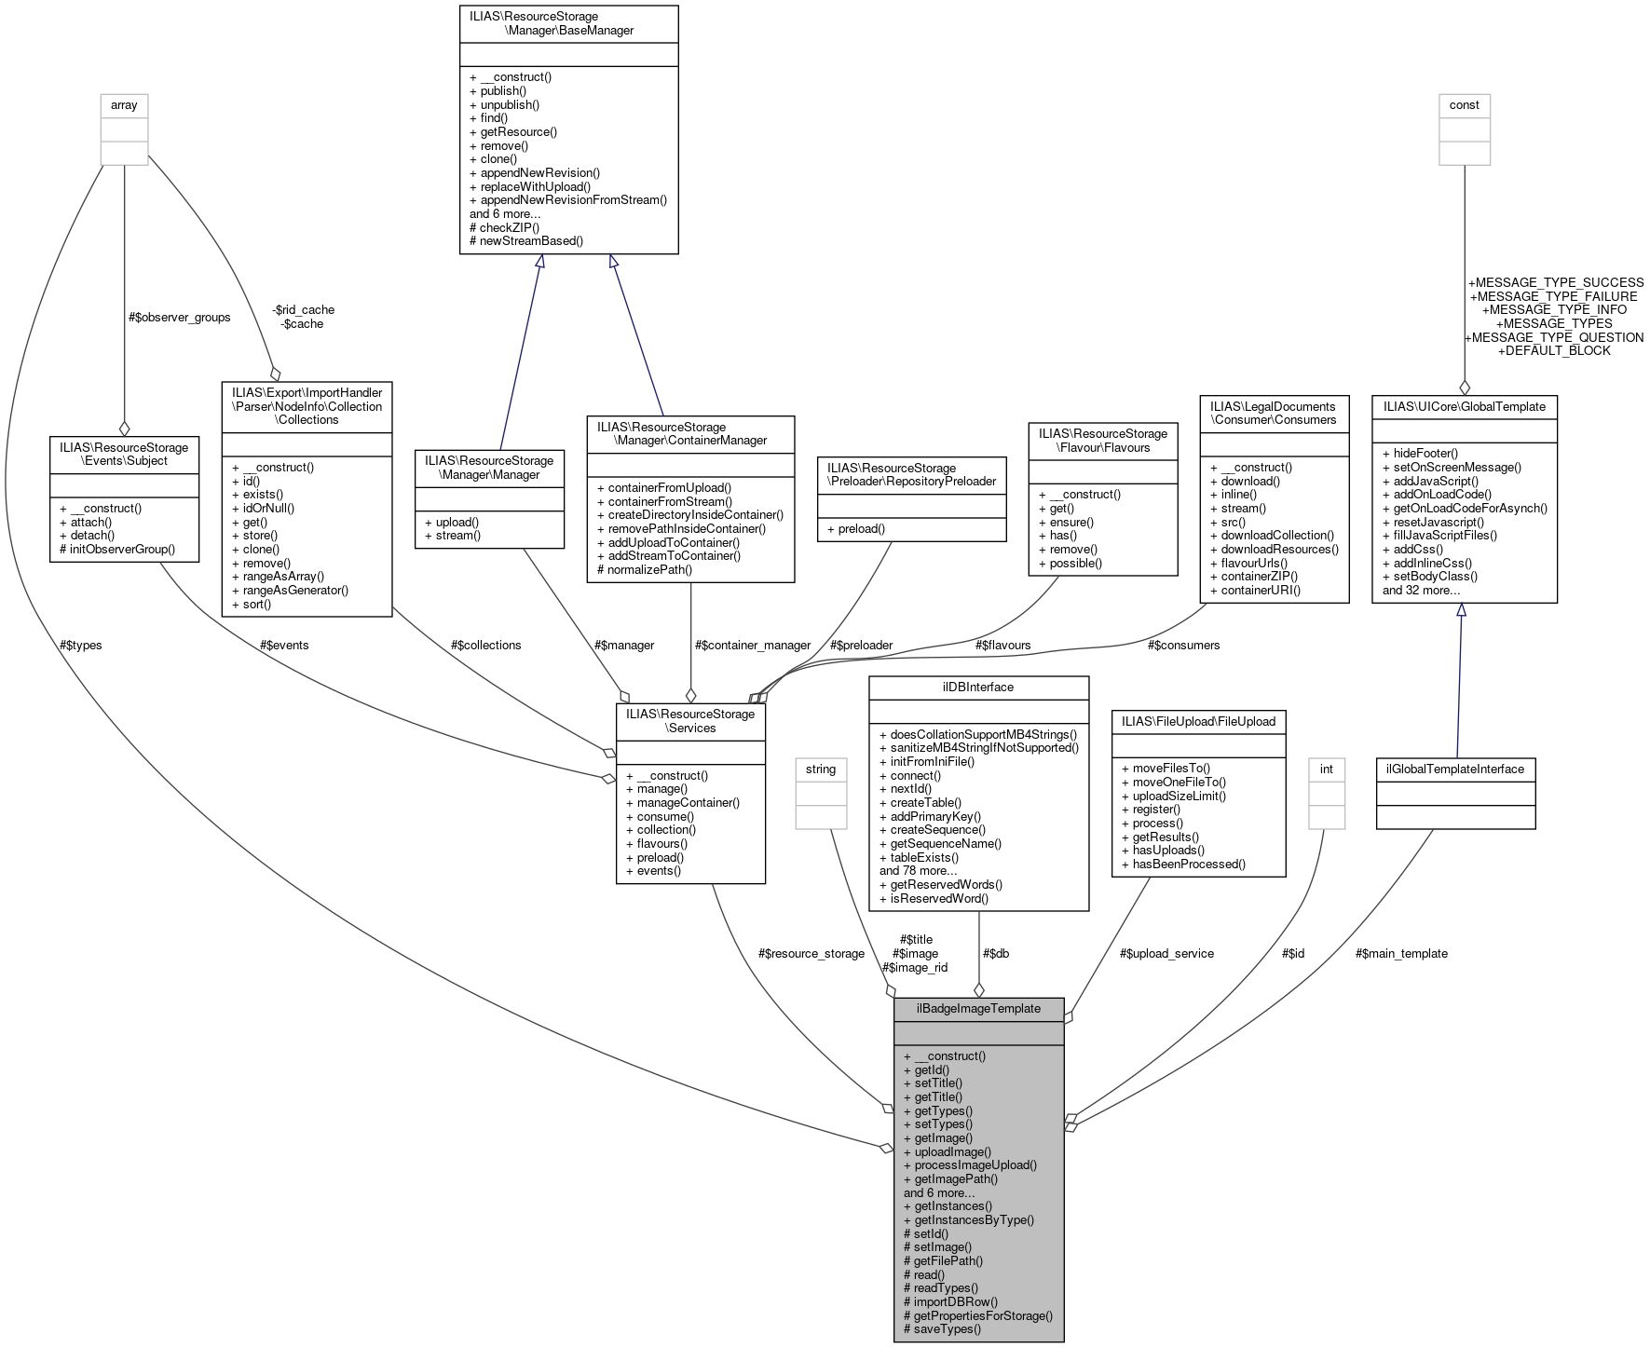Viewport: 1650px width, 1348px height.
Task: Open the ILIAS\ResourceStorage\Flavour\Flavours class node
Action: (1102, 499)
